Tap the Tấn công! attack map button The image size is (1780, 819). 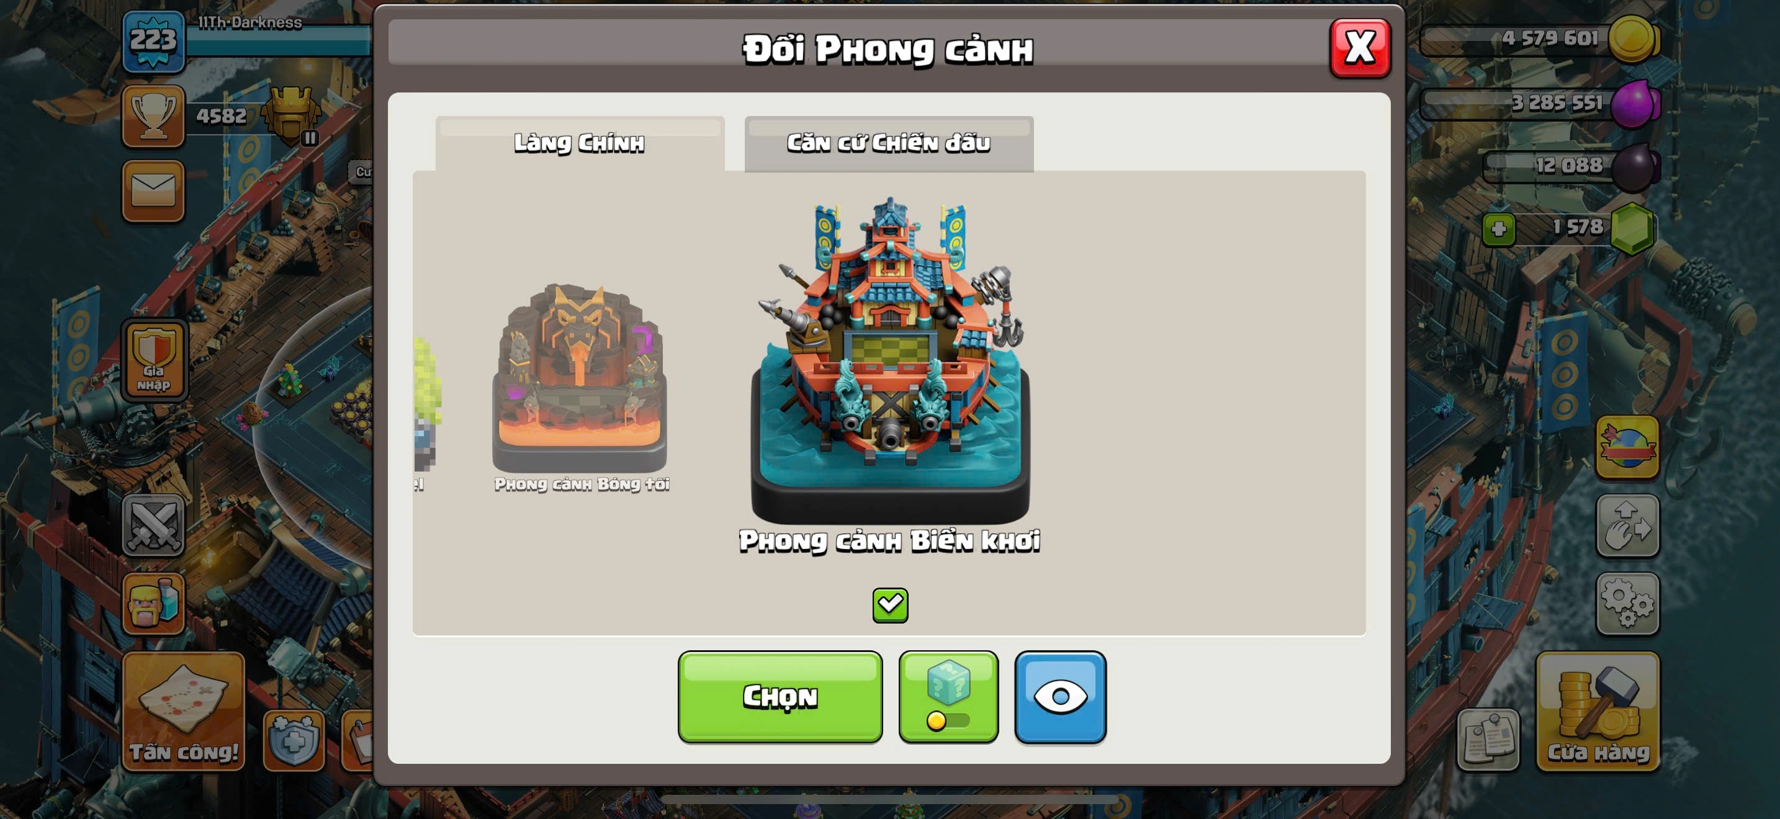pyautogui.click(x=184, y=711)
